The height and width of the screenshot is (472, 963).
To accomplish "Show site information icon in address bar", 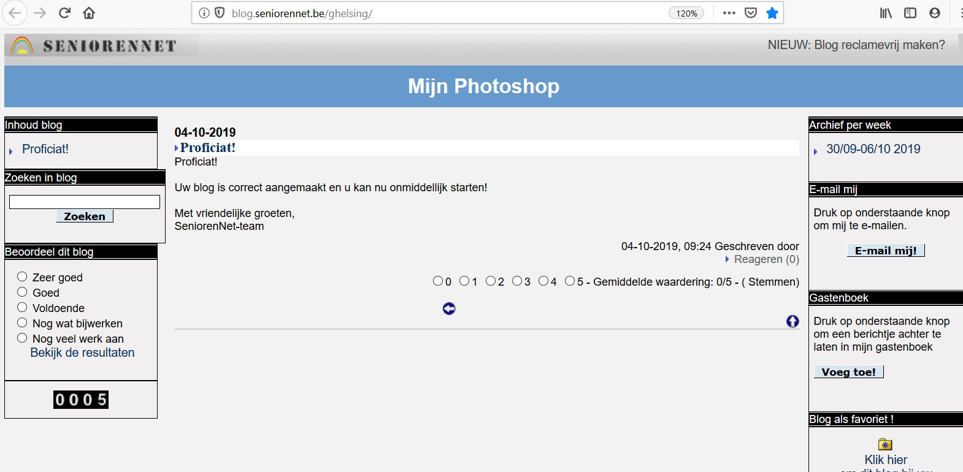I will click(x=204, y=13).
